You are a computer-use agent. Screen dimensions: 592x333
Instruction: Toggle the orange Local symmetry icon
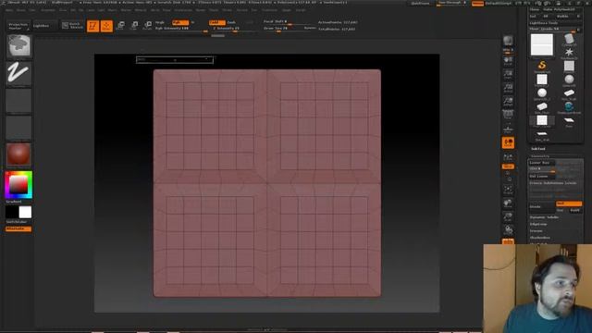508,142
